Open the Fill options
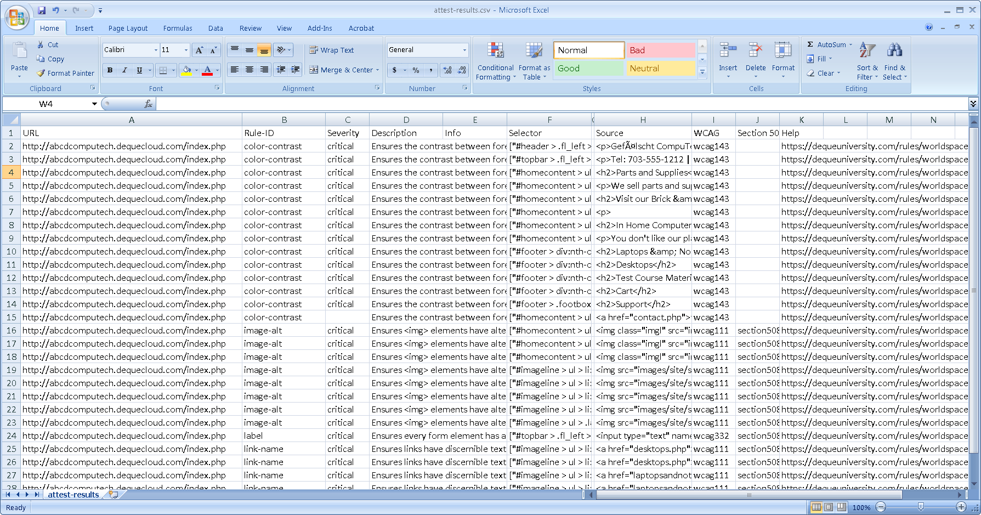Screen dimensions: 981x515 [819, 59]
